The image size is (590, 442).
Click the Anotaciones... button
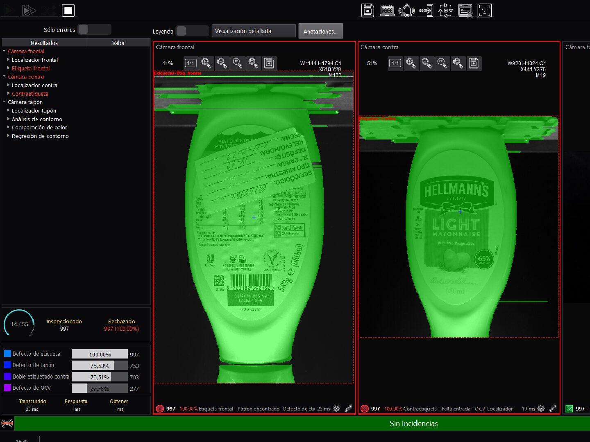[x=320, y=31]
